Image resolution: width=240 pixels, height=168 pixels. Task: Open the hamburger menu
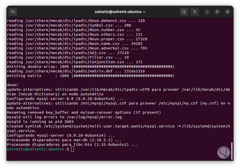coord(195,12)
